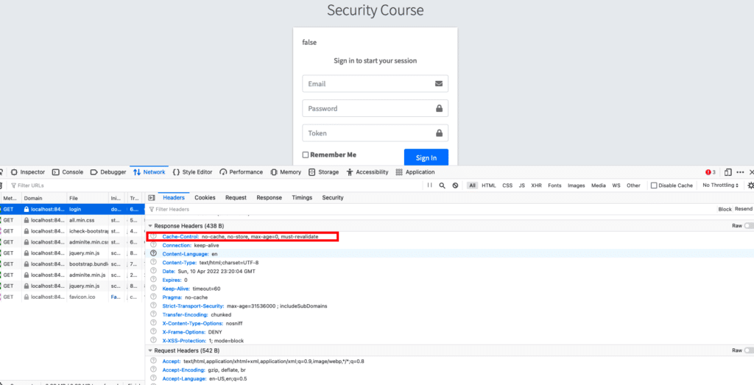Image resolution: width=754 pixels, height=385 pixels.
Task: Filter requests by XHR type
Action: (536, 186)
